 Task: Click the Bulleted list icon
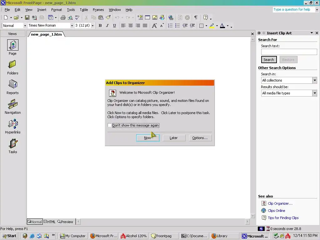177,26
